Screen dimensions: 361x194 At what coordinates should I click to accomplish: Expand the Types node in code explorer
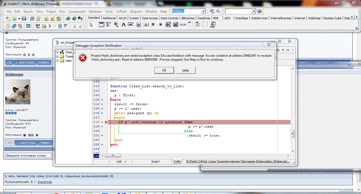pos(57,56)
